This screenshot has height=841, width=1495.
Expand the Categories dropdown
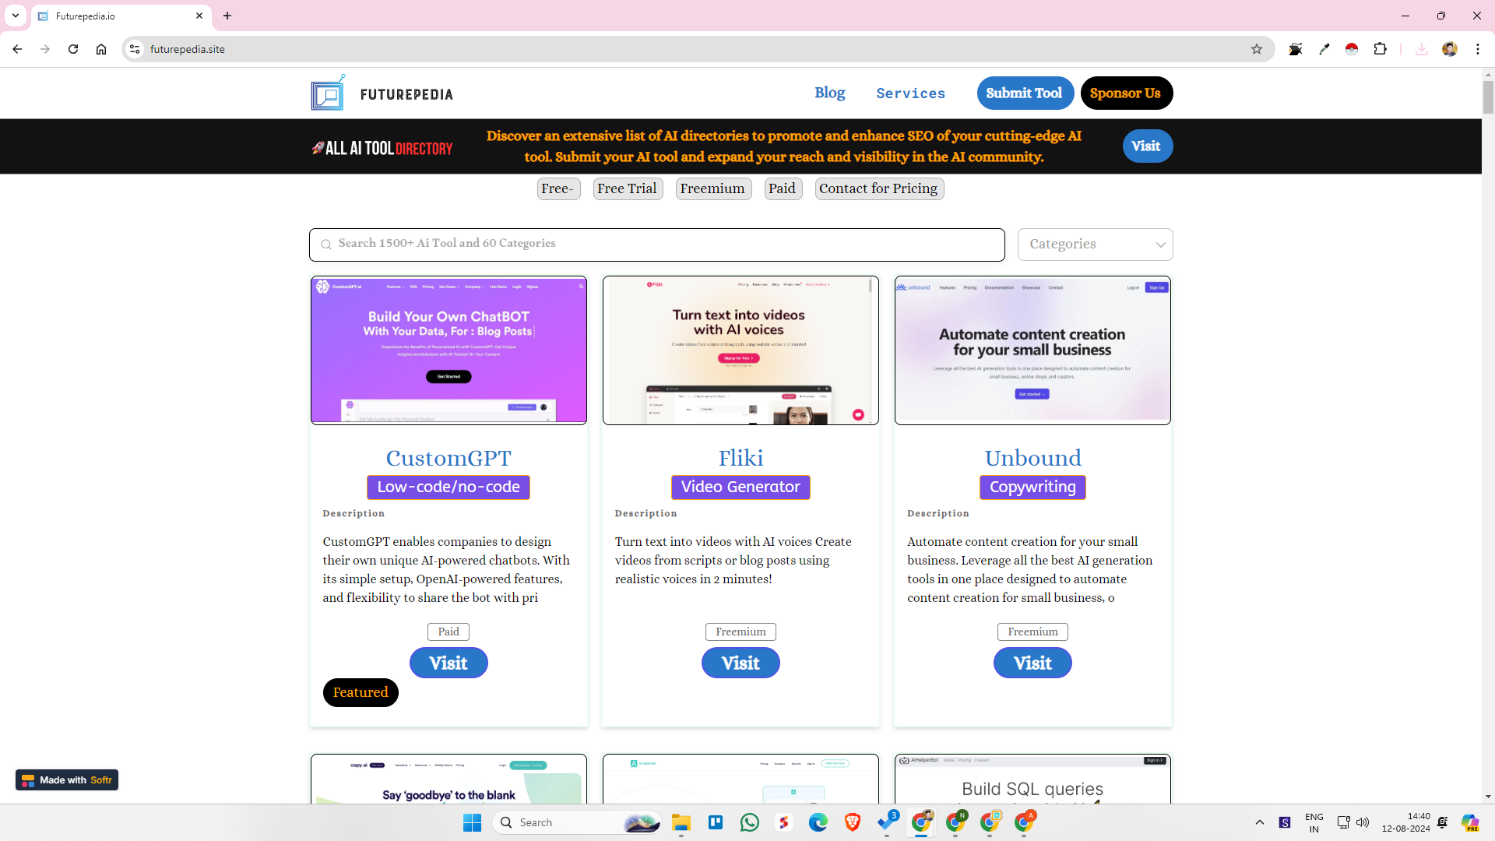tap(1094, 245)
